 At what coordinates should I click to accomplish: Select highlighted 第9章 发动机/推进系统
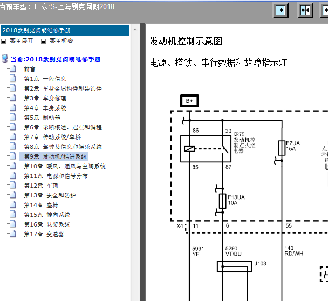(x=53, y=156)
